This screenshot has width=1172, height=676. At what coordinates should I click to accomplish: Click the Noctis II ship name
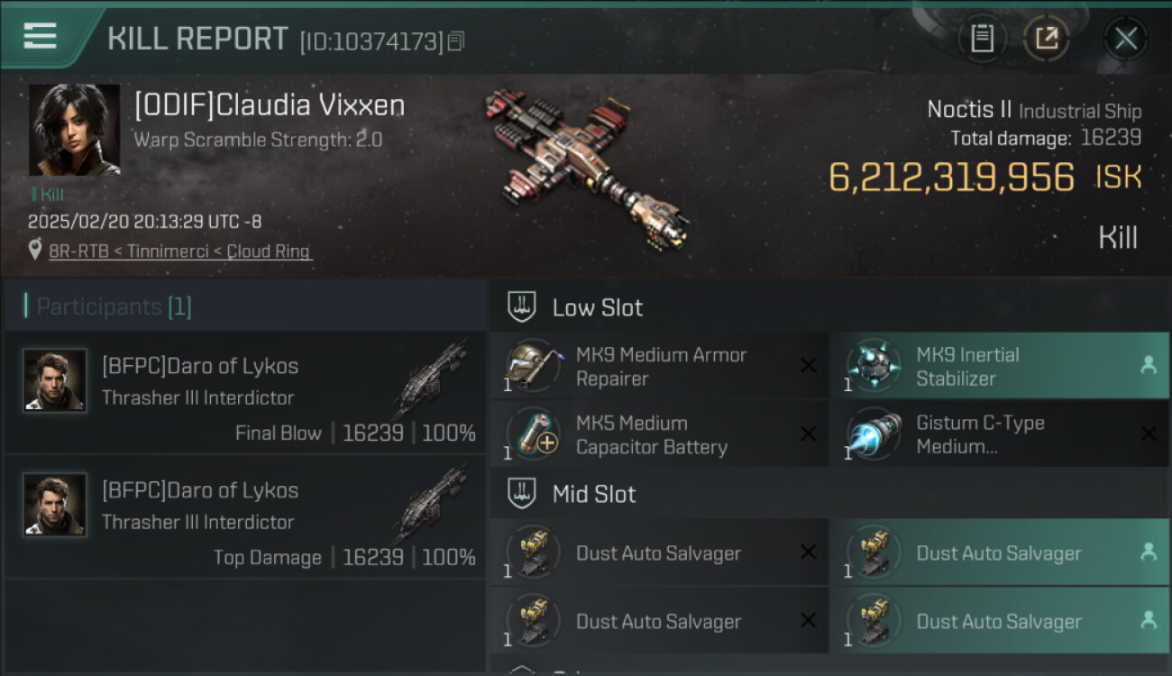click(969, 110)
